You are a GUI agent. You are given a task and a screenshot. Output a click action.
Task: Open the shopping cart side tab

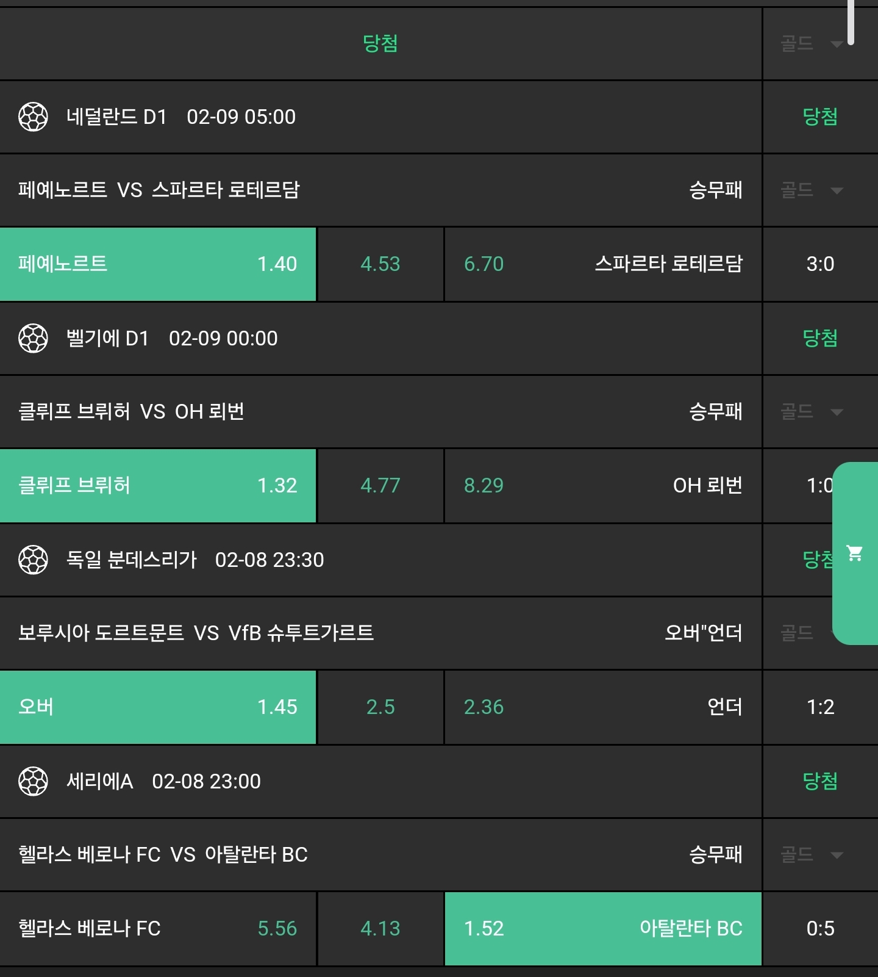855,553
